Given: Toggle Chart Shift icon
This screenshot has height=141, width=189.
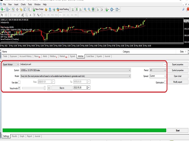Looking at the screenshot, I should (x=102, y=9).
